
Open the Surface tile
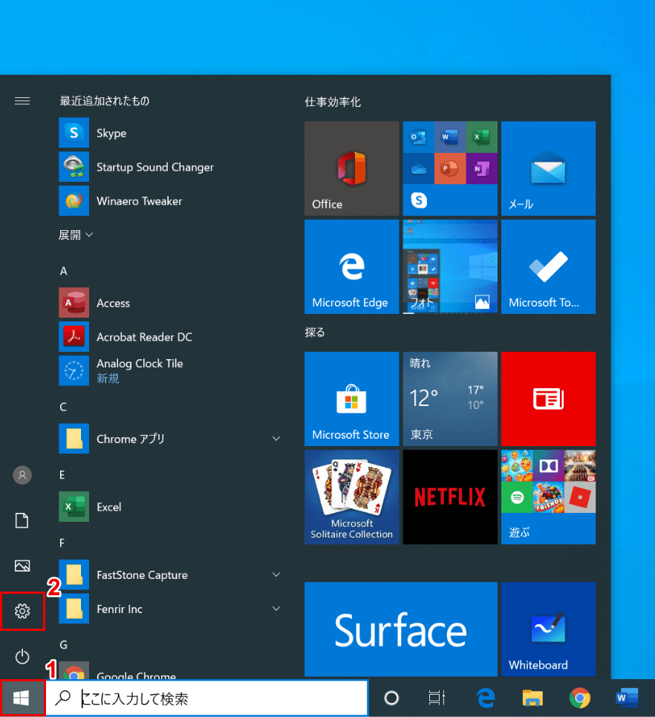tap(401, 629)
